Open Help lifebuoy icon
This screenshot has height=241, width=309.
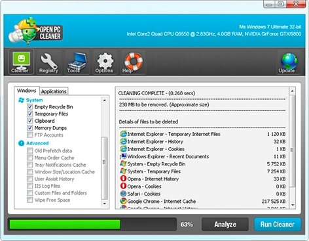[133, 62]
